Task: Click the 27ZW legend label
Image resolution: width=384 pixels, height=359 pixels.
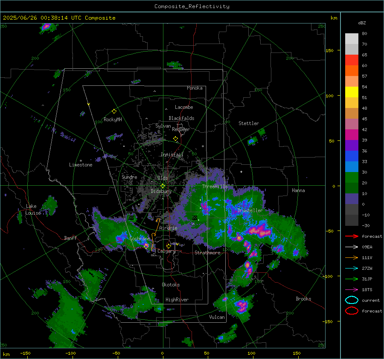Action: [367, 269]
